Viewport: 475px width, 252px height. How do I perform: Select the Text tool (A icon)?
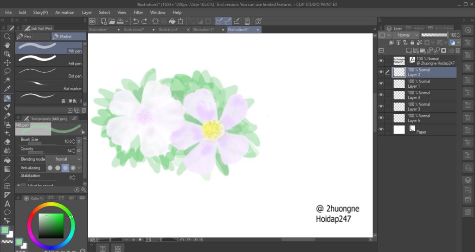[7, 204]
